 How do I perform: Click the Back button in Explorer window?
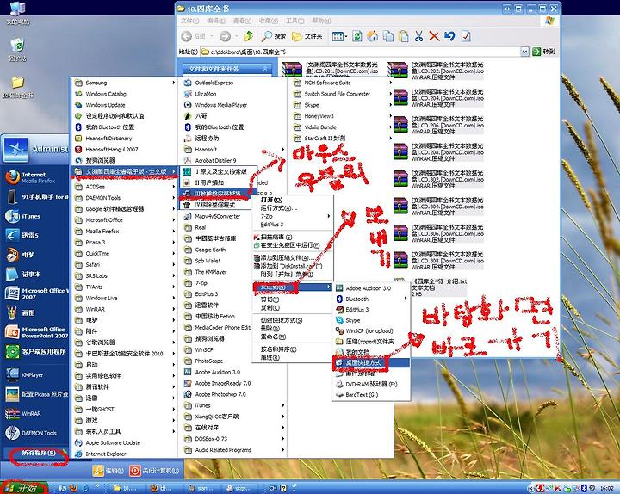[194, 36]
